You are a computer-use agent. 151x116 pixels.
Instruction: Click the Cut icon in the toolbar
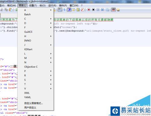click(2, 10)
